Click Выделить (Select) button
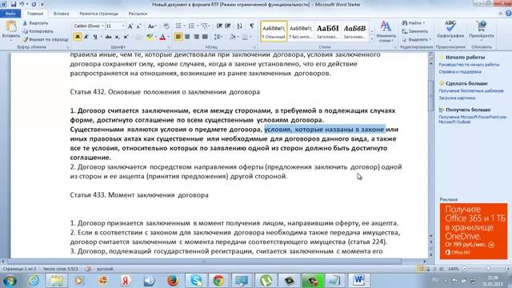Image resolution: width=512 pixels, height=288 pixels. 416,39
